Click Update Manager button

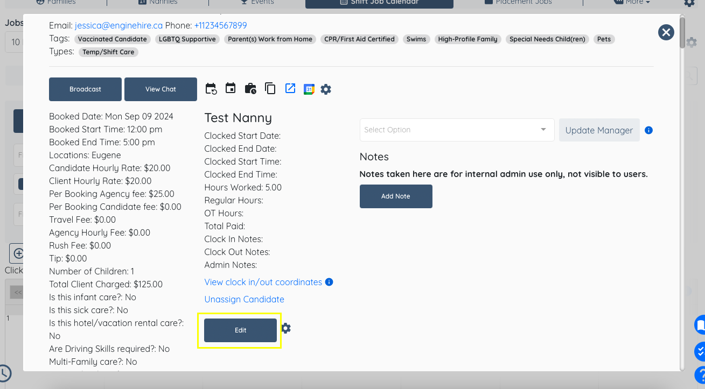point(599,130)
